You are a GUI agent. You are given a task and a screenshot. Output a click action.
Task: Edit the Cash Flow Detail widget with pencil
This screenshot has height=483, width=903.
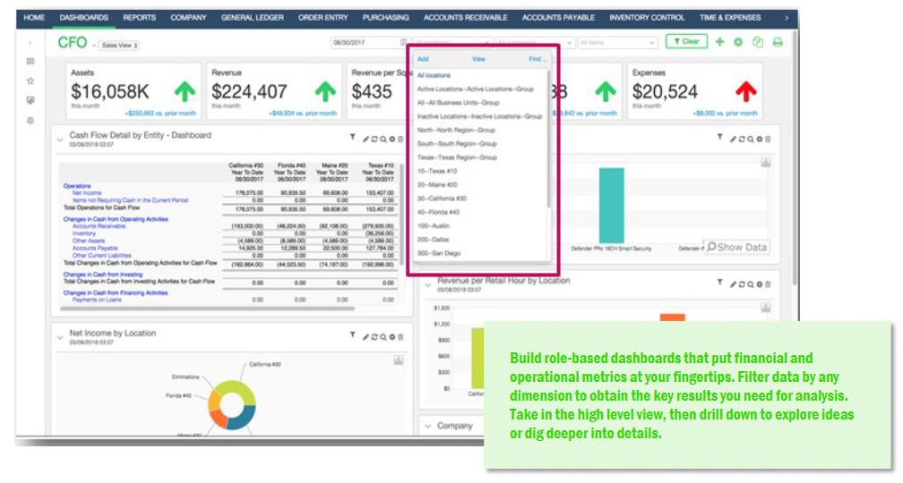pyautogui.click(x=365, y=140)
